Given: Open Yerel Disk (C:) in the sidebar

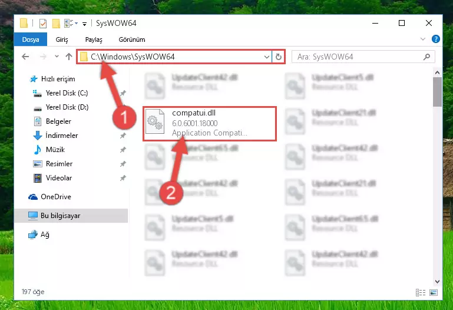Looking at the screenshot, I should coord(67,93).
